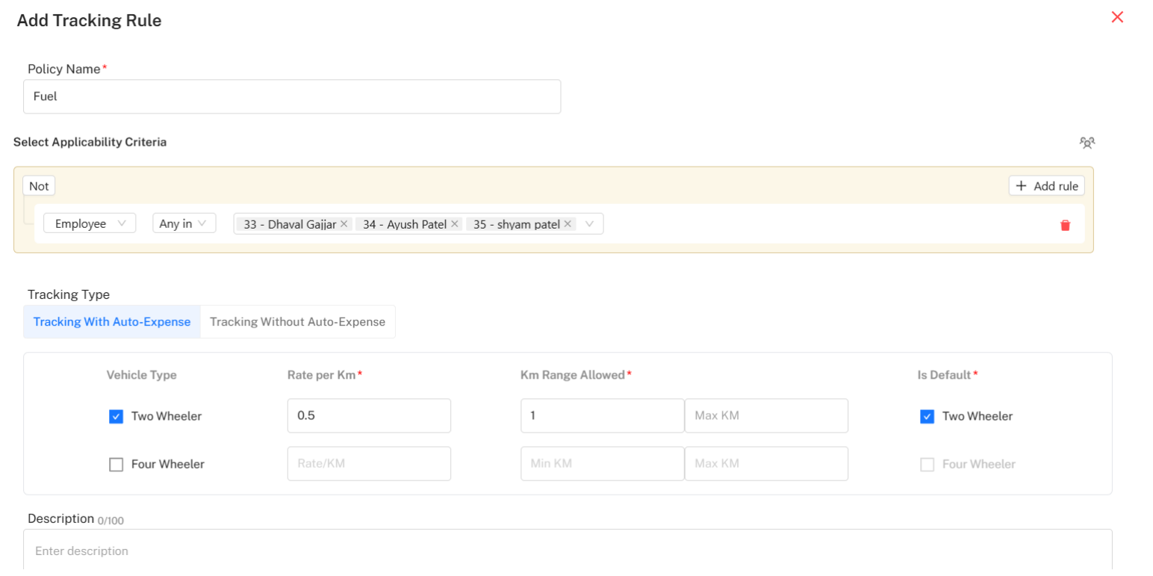Viewport: 1153px width, 576px height.
Task: Click the Two Wheeler Rate per Km field
Action: click(369, 415)
